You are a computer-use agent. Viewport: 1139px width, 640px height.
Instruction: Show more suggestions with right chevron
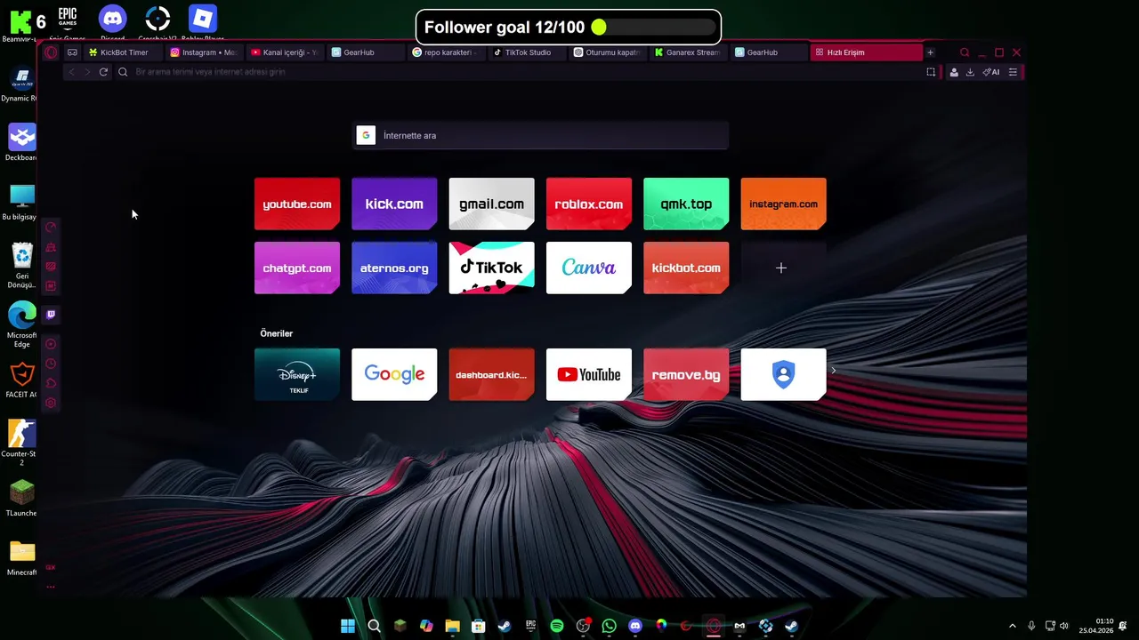pyautogui.click(x=834, y=371)
